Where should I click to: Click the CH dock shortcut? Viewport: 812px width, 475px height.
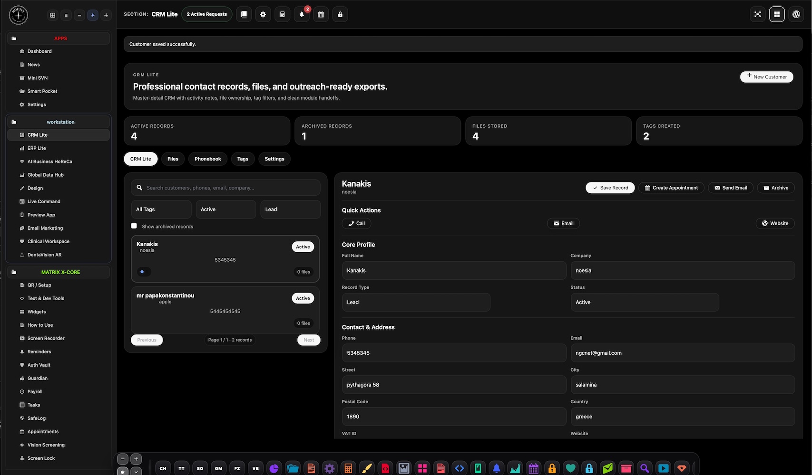[x=163, y=468]
